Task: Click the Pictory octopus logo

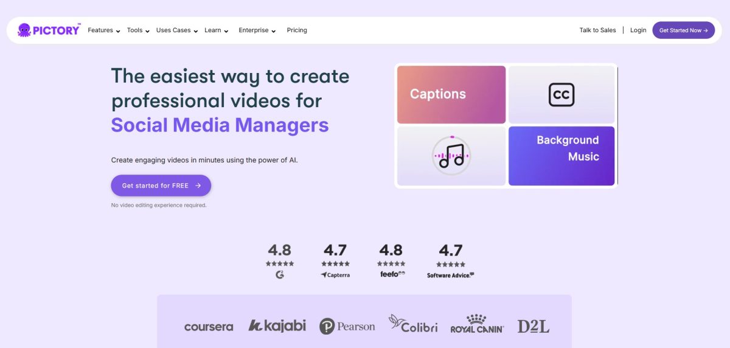Action: [x=49, y=30]
